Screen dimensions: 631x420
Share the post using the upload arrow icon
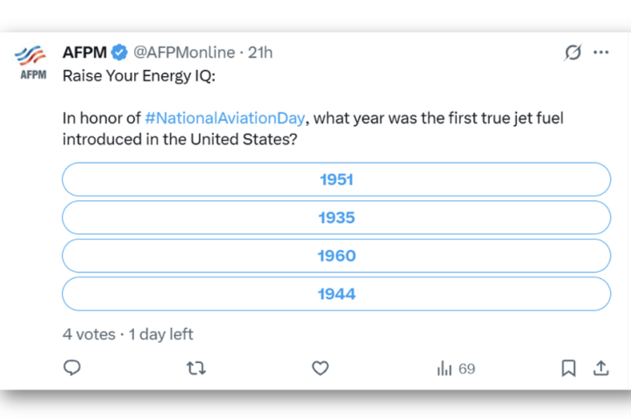(601, 368)
